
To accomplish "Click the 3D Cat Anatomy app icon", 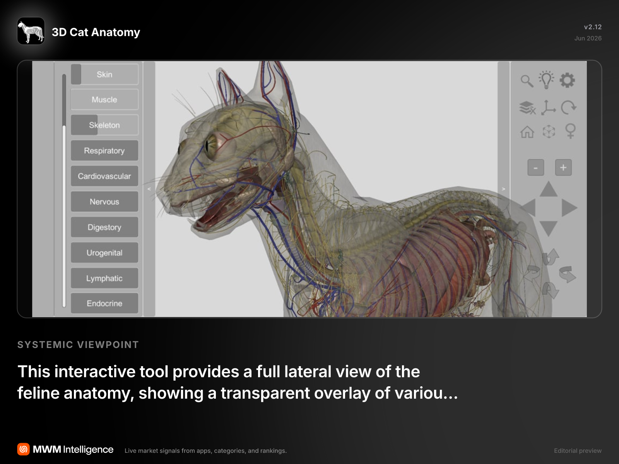I will [x=31, y=31].
